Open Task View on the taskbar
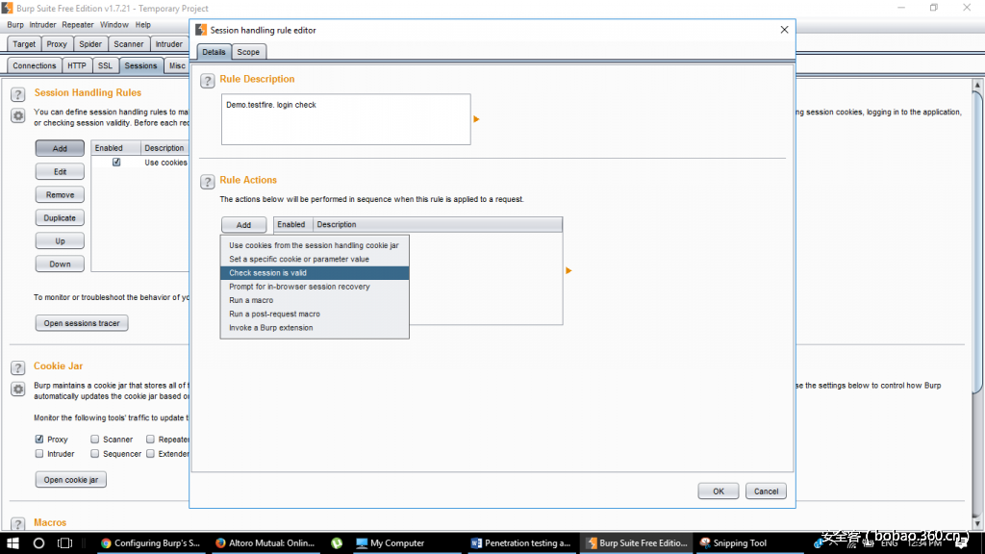 (64, 542)
